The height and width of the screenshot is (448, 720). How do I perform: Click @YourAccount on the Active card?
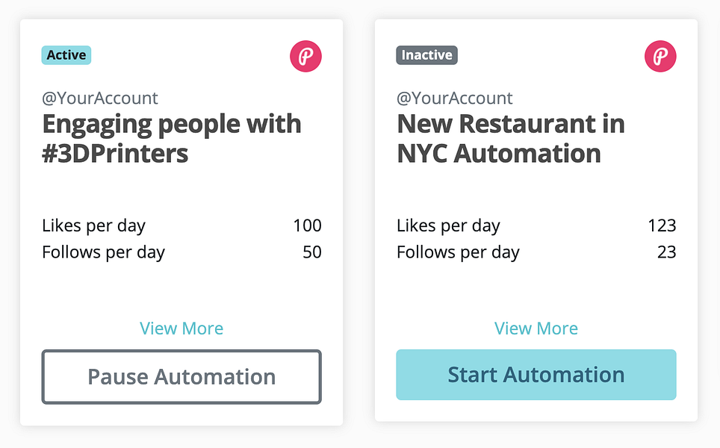coord(100,98)
